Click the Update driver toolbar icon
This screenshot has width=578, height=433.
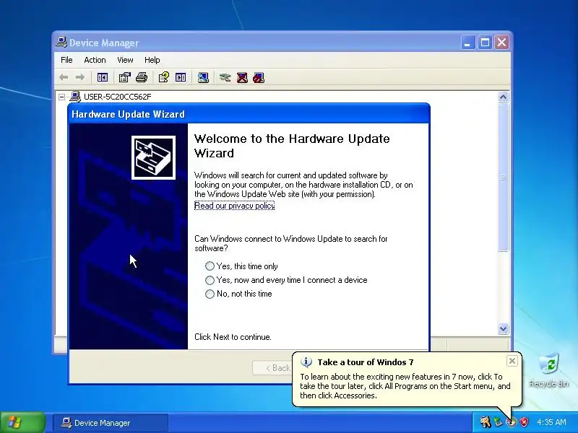(x=225, y=78)
